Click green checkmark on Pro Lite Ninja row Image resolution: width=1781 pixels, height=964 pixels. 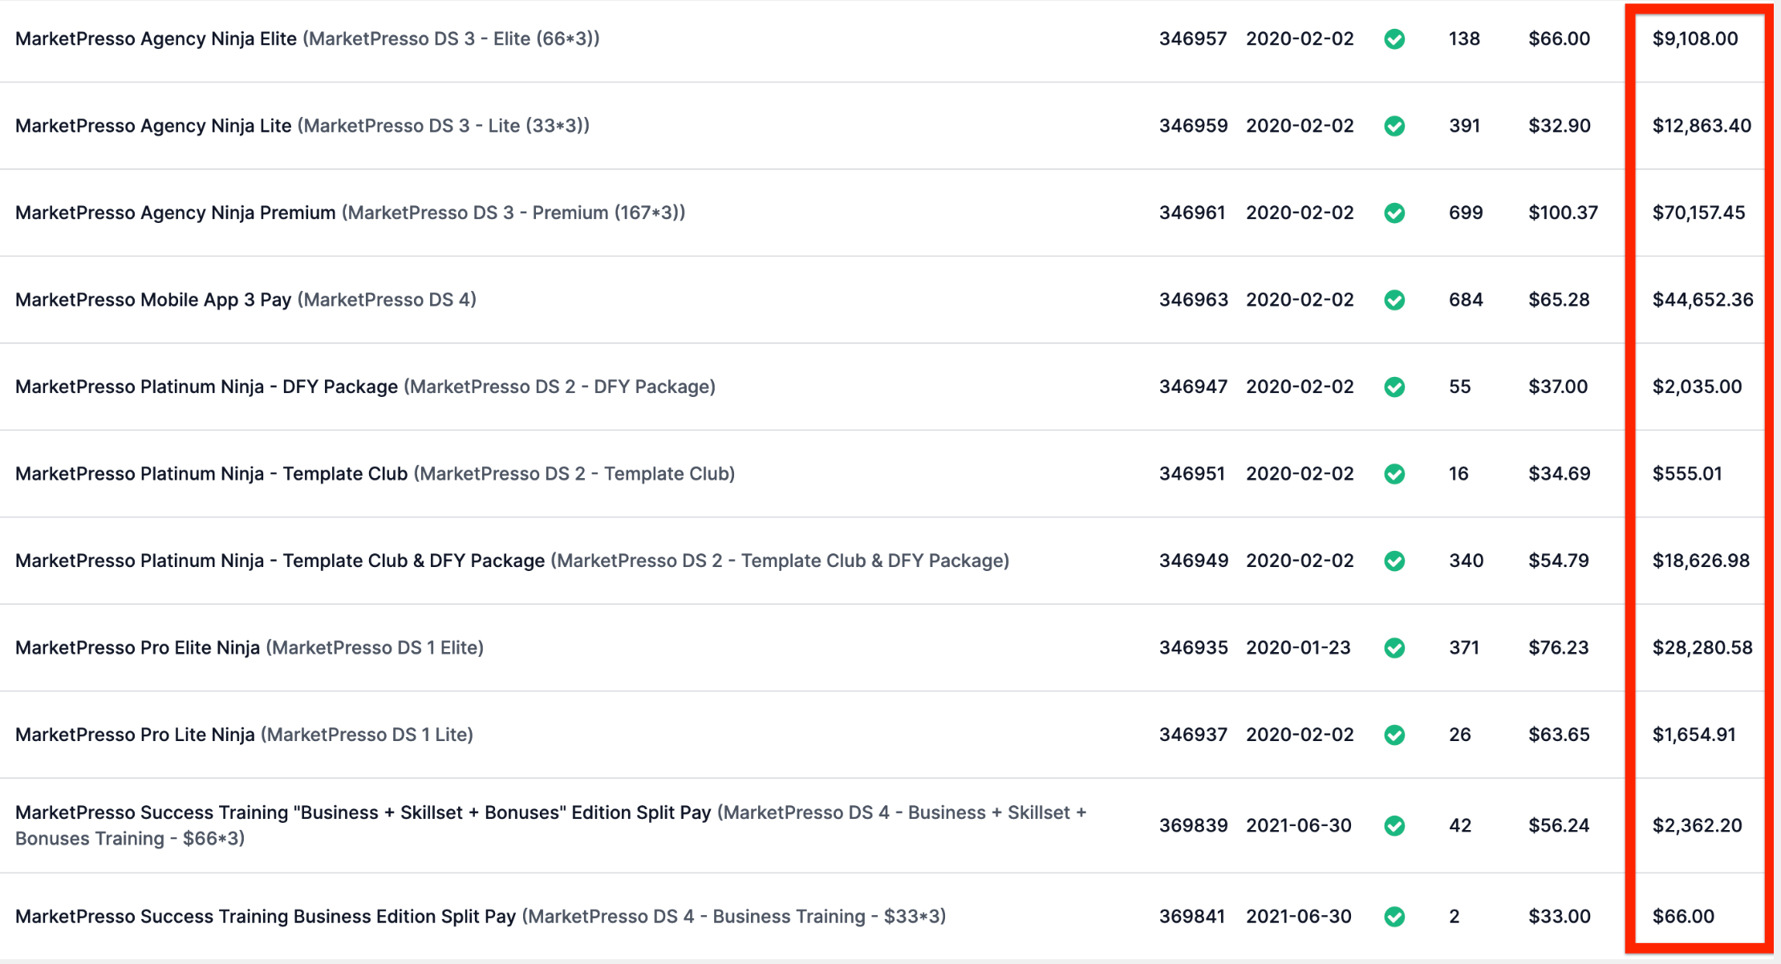coord(1394,735)
